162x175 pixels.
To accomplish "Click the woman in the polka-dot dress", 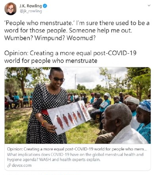I will (47, 106).
